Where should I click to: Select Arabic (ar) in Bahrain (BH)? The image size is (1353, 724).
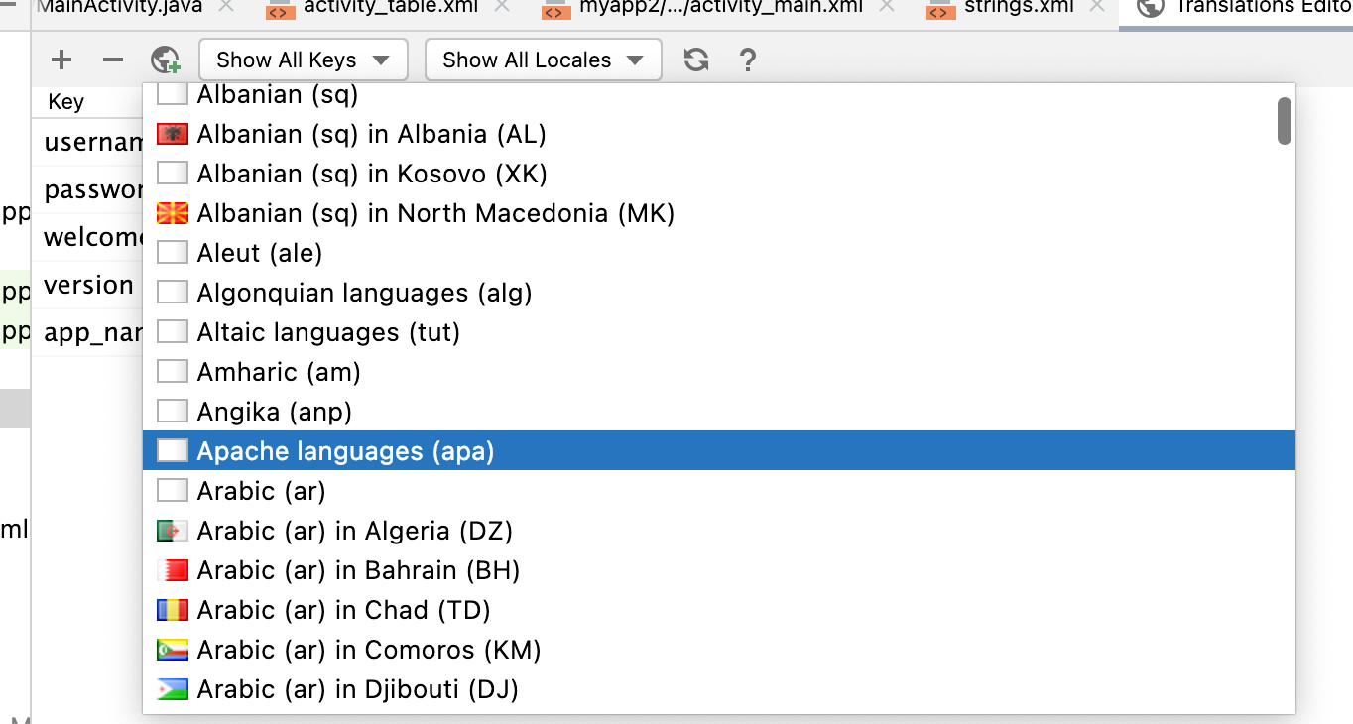click(x=719, y=570)
